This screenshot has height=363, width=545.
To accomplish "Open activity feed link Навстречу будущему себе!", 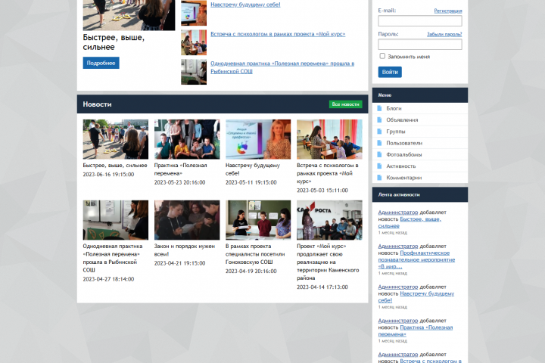I will (416, 297).
